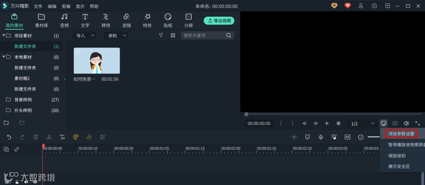Toggle the track visibility eye icon
Viewport: 425px width, 185px height.
pyautogui.click(x=35, y=182)
